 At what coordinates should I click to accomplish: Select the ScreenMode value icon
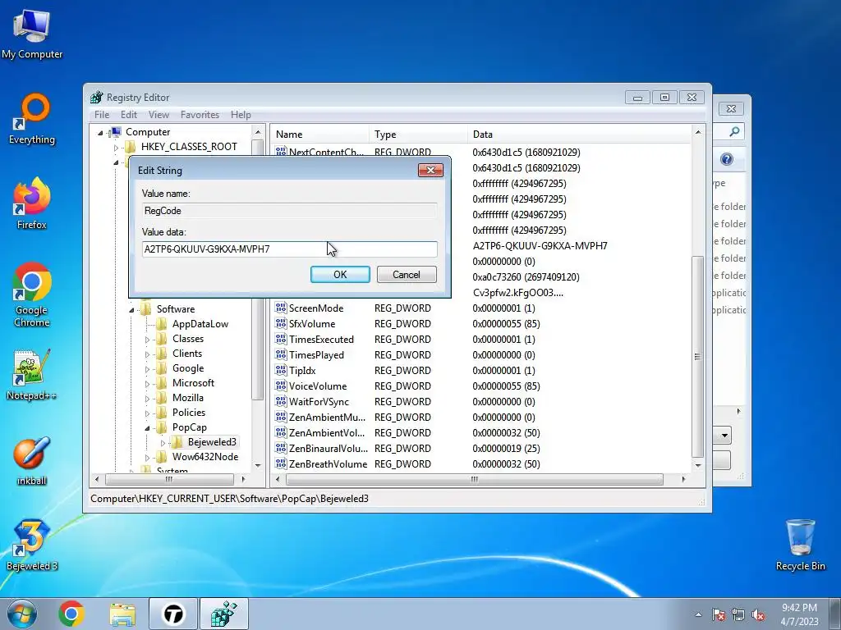tap(281, 308)
